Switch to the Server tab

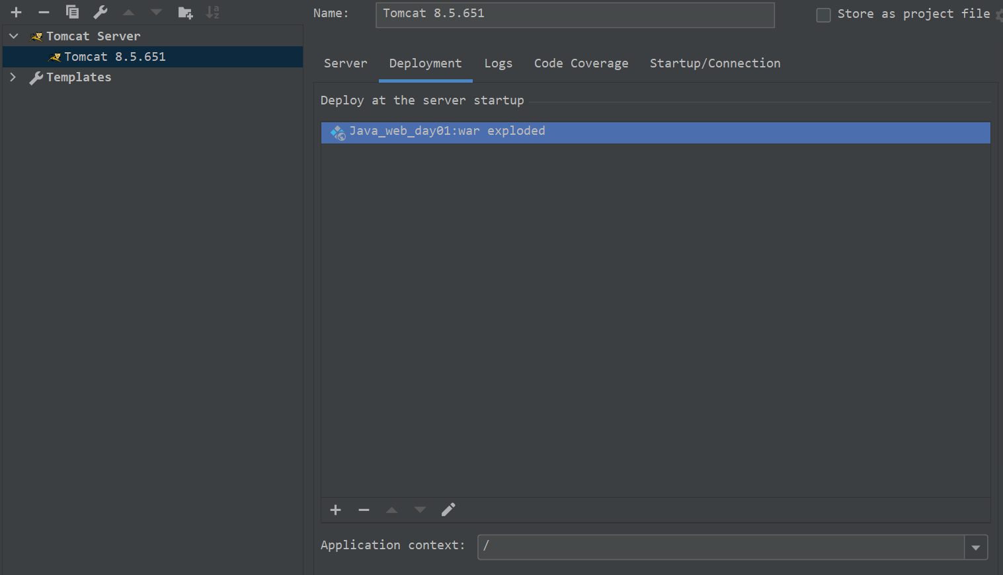point(346,63)
